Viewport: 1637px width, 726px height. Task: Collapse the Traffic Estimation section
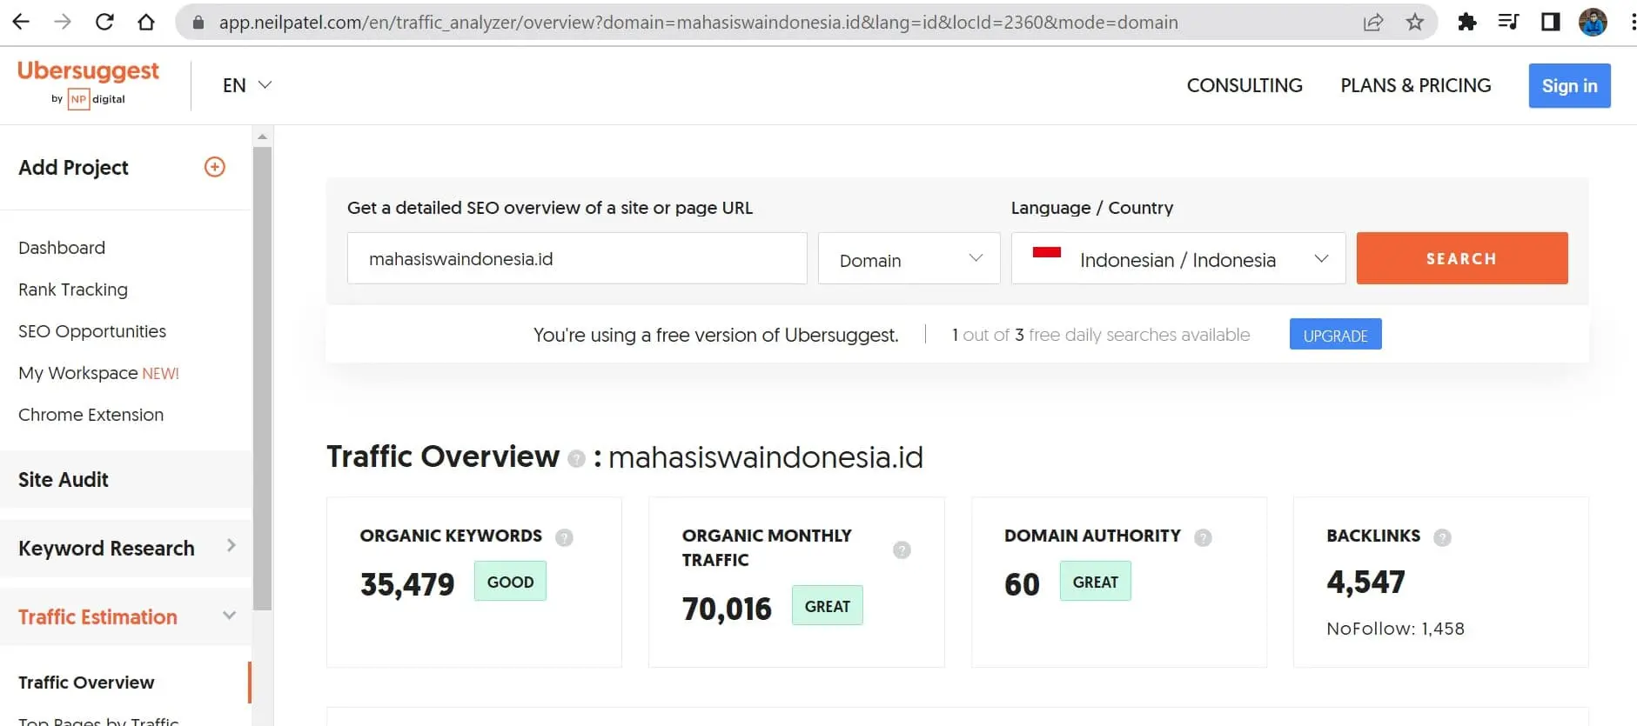pyautogui.click(x=125, y=616)
